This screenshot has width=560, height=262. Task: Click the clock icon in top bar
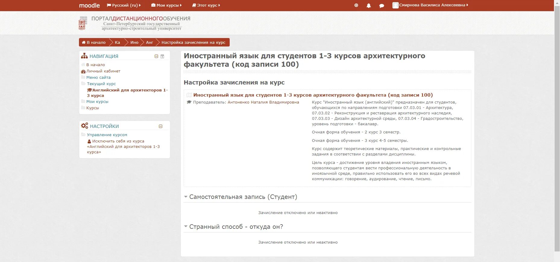coord(356,5)
